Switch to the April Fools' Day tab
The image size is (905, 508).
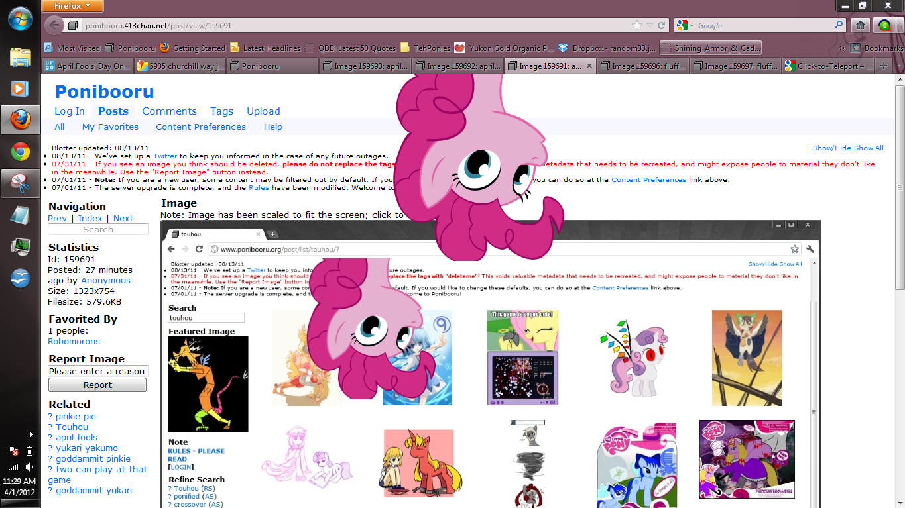88,66
